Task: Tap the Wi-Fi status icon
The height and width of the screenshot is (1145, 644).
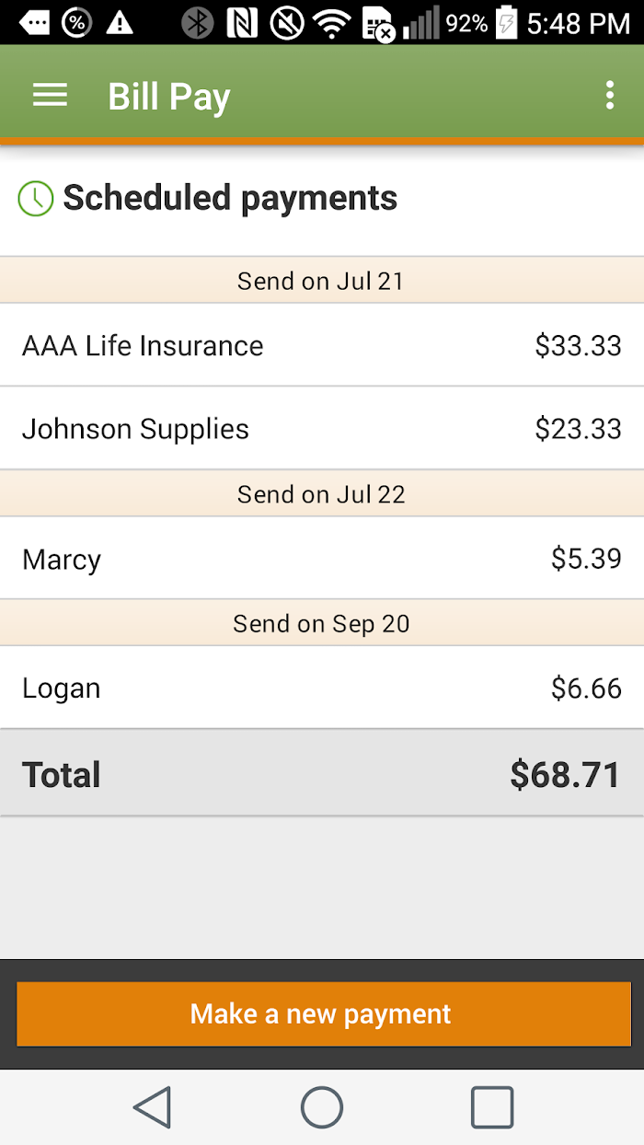Action: pyautogui.click(x=331, y=22)
